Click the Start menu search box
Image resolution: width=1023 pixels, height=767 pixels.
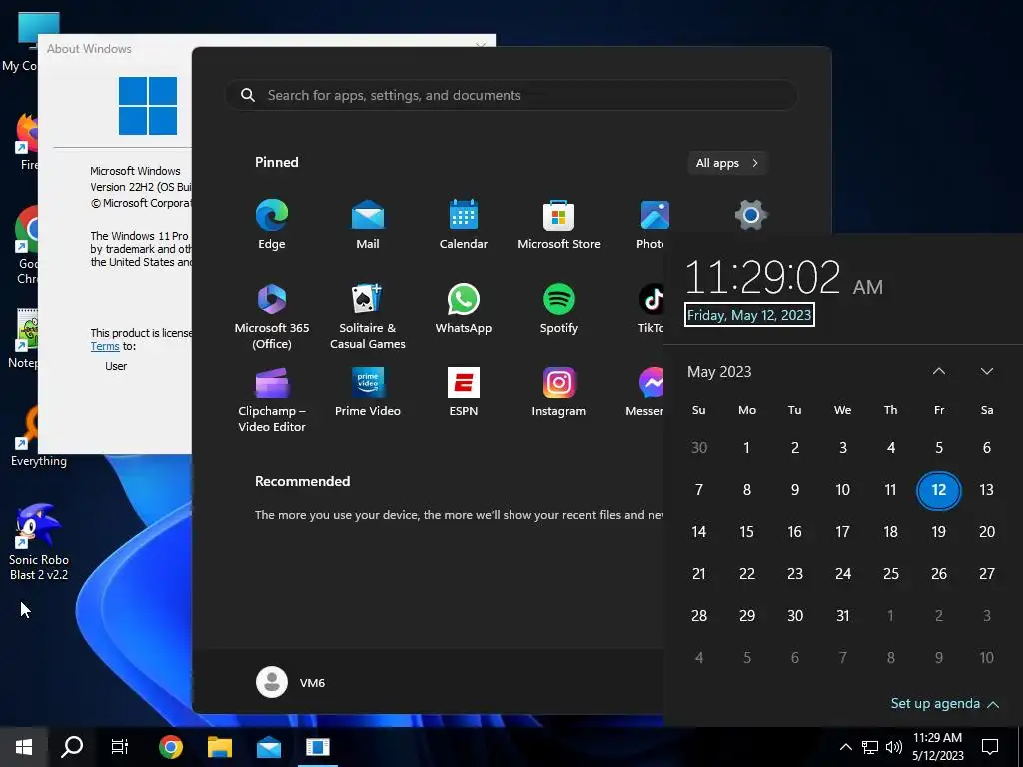pos(511,95)
